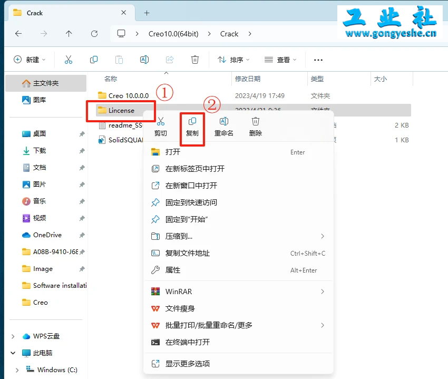
Task: Click the Share icon in the toolbar
Action: 170,60
